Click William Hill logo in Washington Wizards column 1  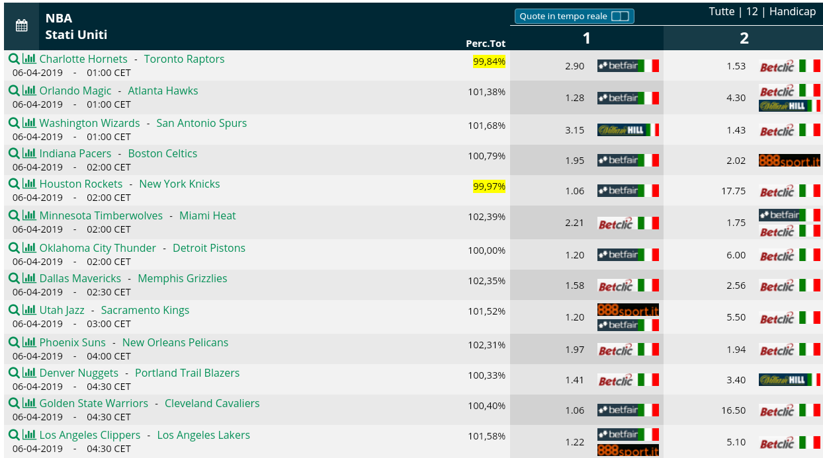[628, 130]
